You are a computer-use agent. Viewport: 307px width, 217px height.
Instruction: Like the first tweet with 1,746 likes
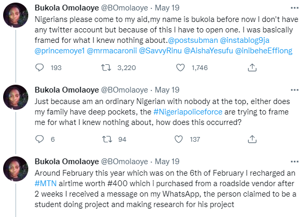[x=180, y=67]
